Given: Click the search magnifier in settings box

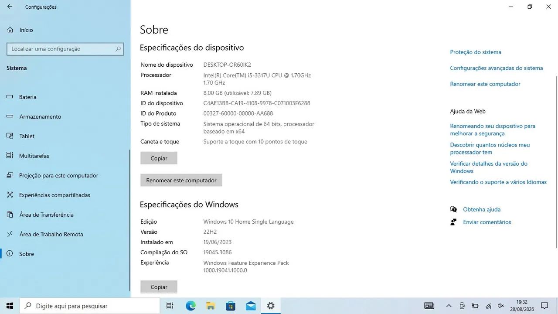Looking at the screenshot, I should pos(118,49).
